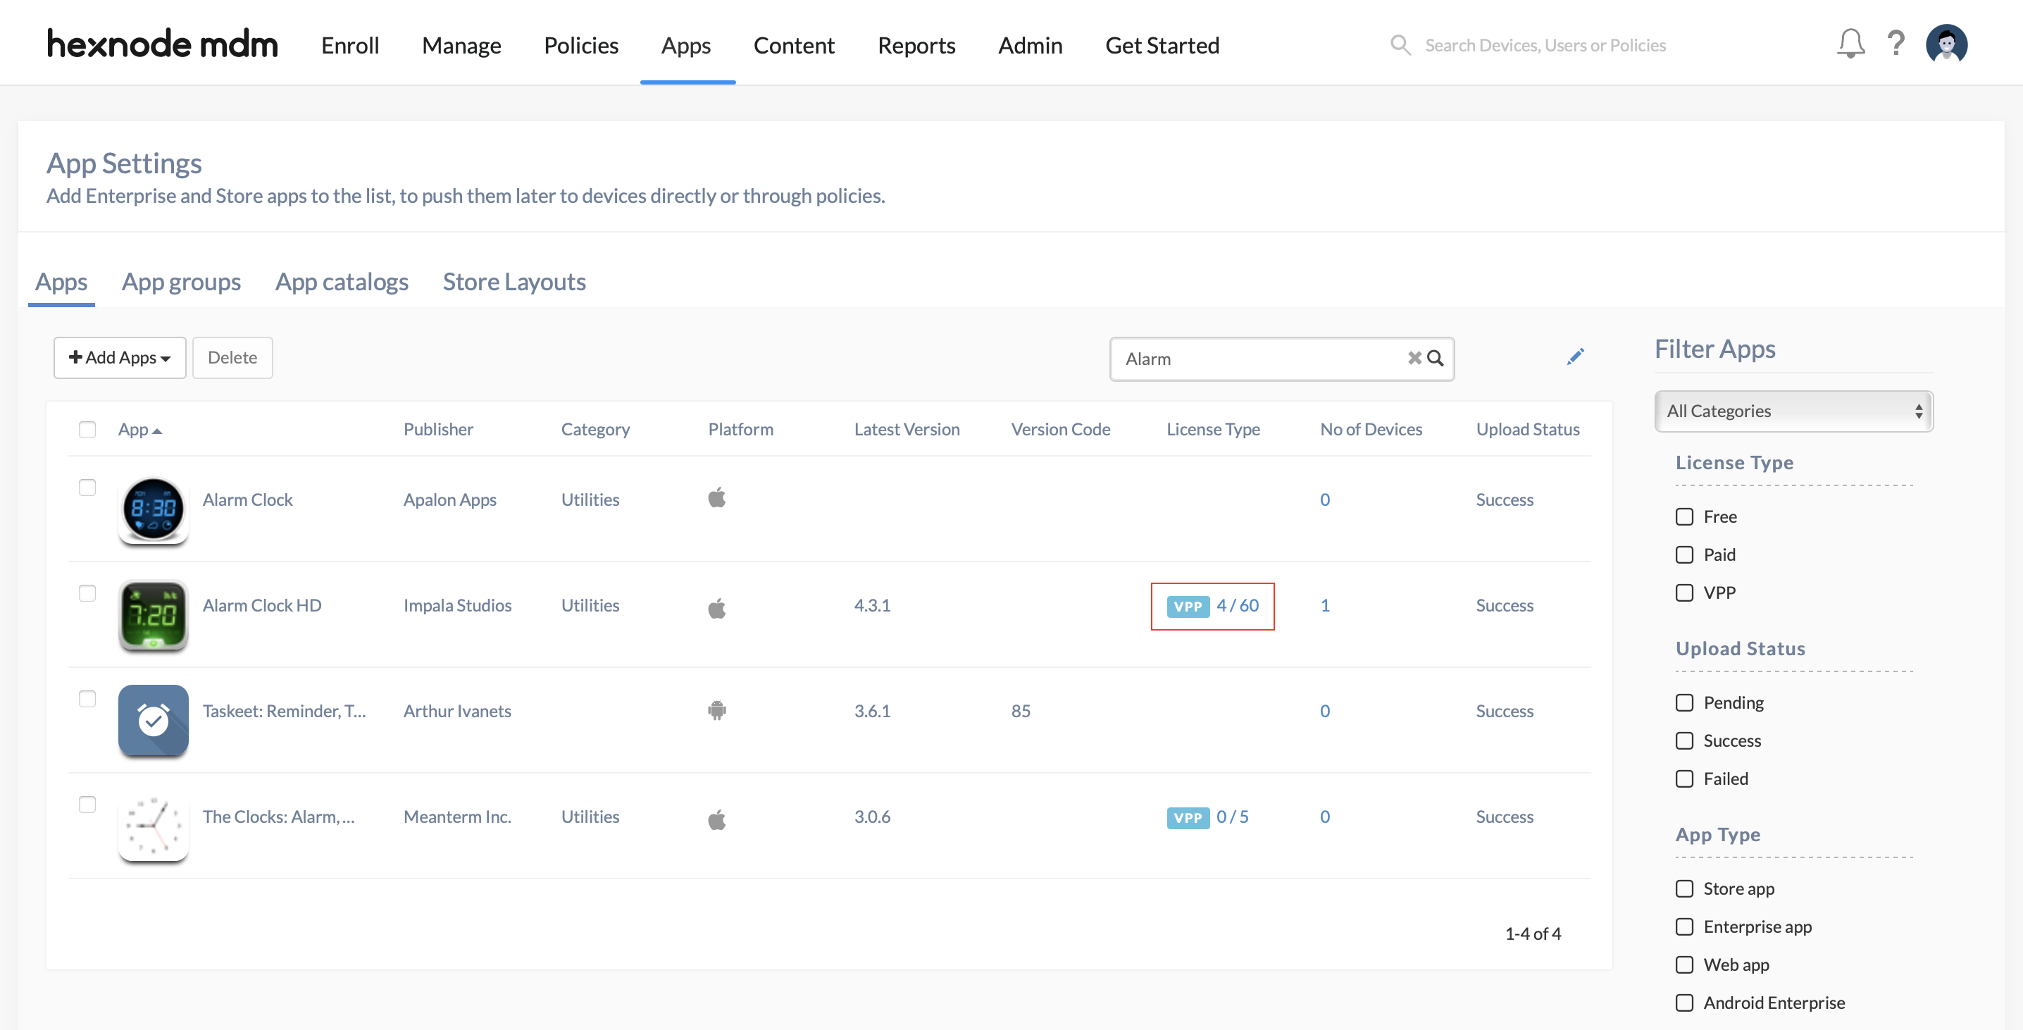Open the Alarm Clock app link
2023x1030 pixels.
[247, 500]
